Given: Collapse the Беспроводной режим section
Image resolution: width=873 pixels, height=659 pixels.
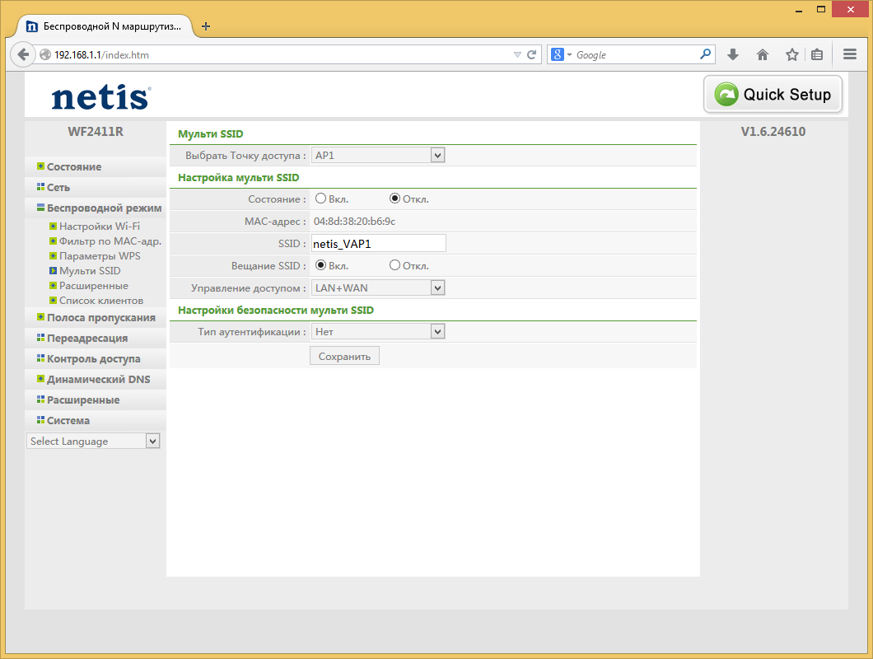Looking at the screenshot, I should [104, 208].
